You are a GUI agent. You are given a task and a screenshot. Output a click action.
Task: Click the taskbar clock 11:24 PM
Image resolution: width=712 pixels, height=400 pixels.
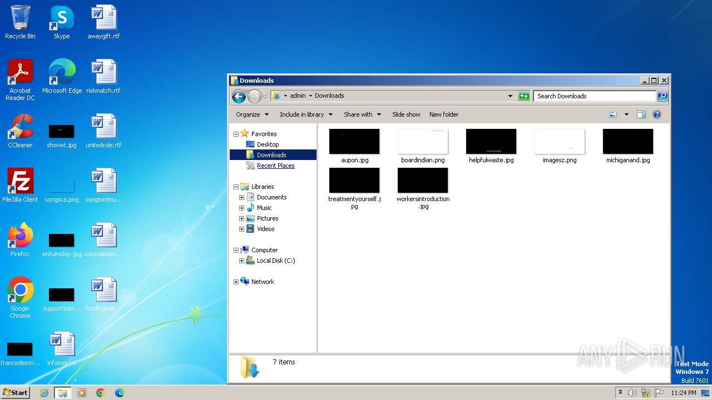coord(683,393)
